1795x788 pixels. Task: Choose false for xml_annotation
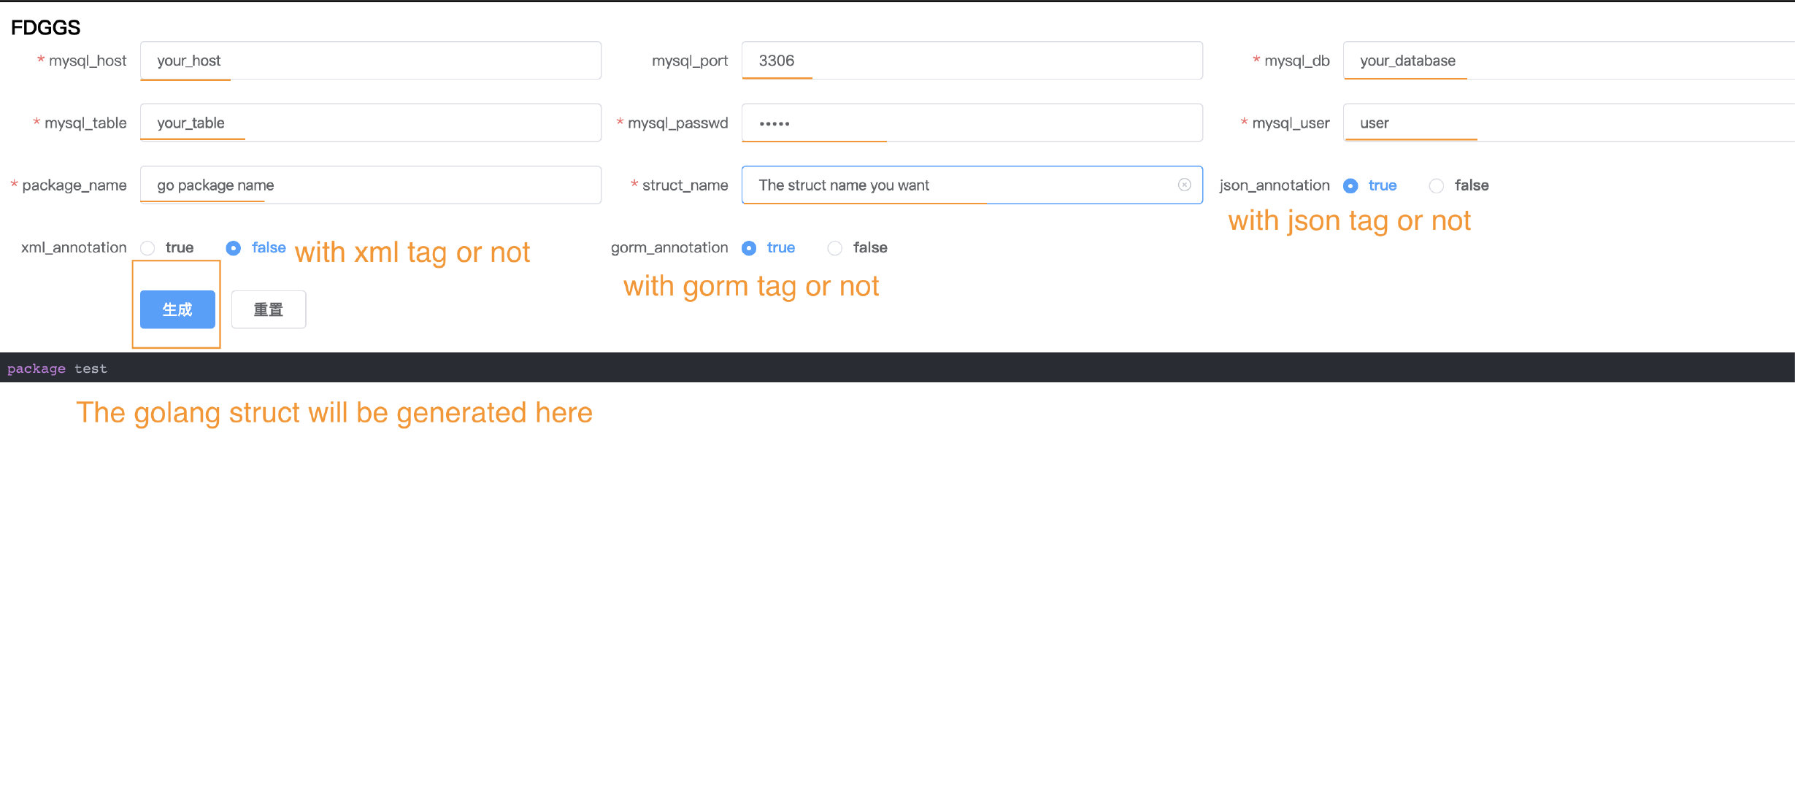[x=234, y=248]
